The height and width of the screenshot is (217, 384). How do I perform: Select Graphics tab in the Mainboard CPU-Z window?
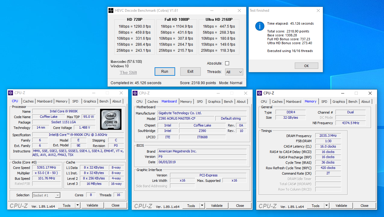pyautogui.click(x=214, y=102)
